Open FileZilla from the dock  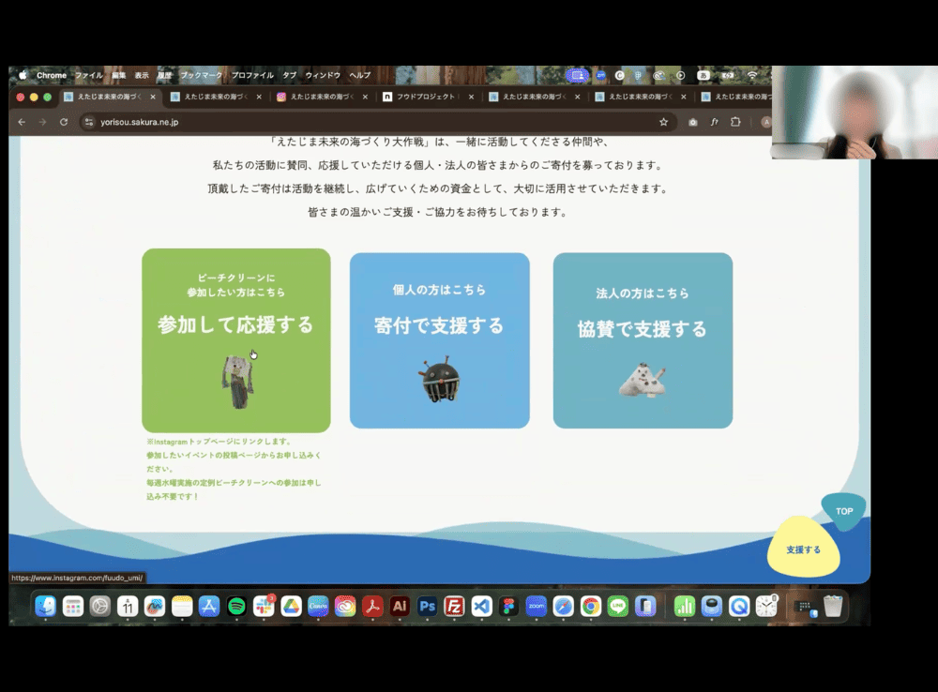coord(454,607)
